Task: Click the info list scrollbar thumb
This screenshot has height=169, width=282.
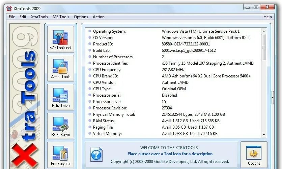Action: point(264,47)
